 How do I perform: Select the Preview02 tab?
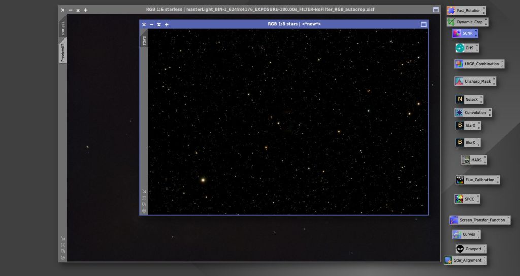(62, 52)
